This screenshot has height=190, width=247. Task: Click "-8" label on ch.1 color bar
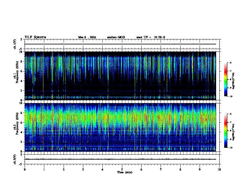tap(230, 79)
